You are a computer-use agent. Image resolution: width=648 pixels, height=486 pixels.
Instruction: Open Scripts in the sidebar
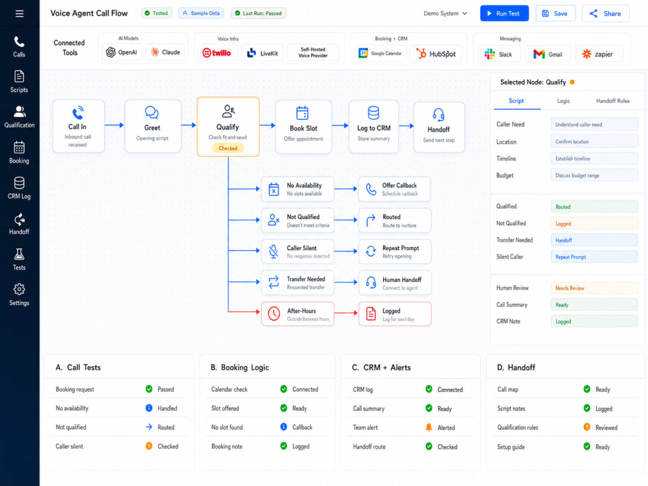[19, 82]
